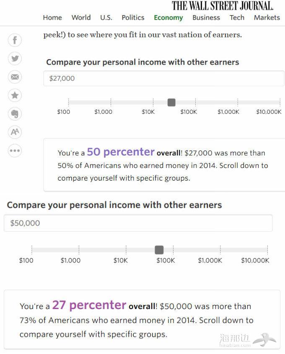Share article via Facebook icon
This screenshot has width=285, height=354.
[x=15, y=40]
